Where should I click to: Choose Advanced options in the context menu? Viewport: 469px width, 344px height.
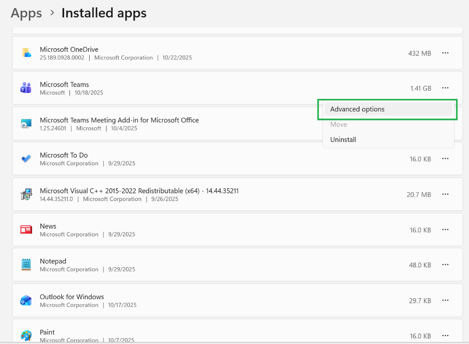click(x=388, y=109)
